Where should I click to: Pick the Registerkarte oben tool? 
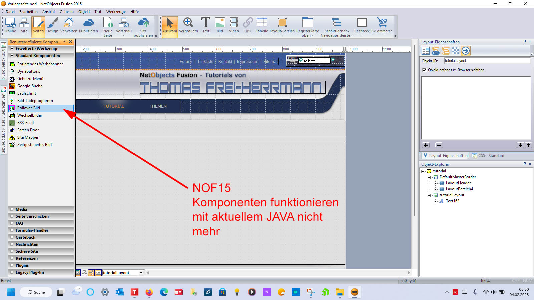308,27
